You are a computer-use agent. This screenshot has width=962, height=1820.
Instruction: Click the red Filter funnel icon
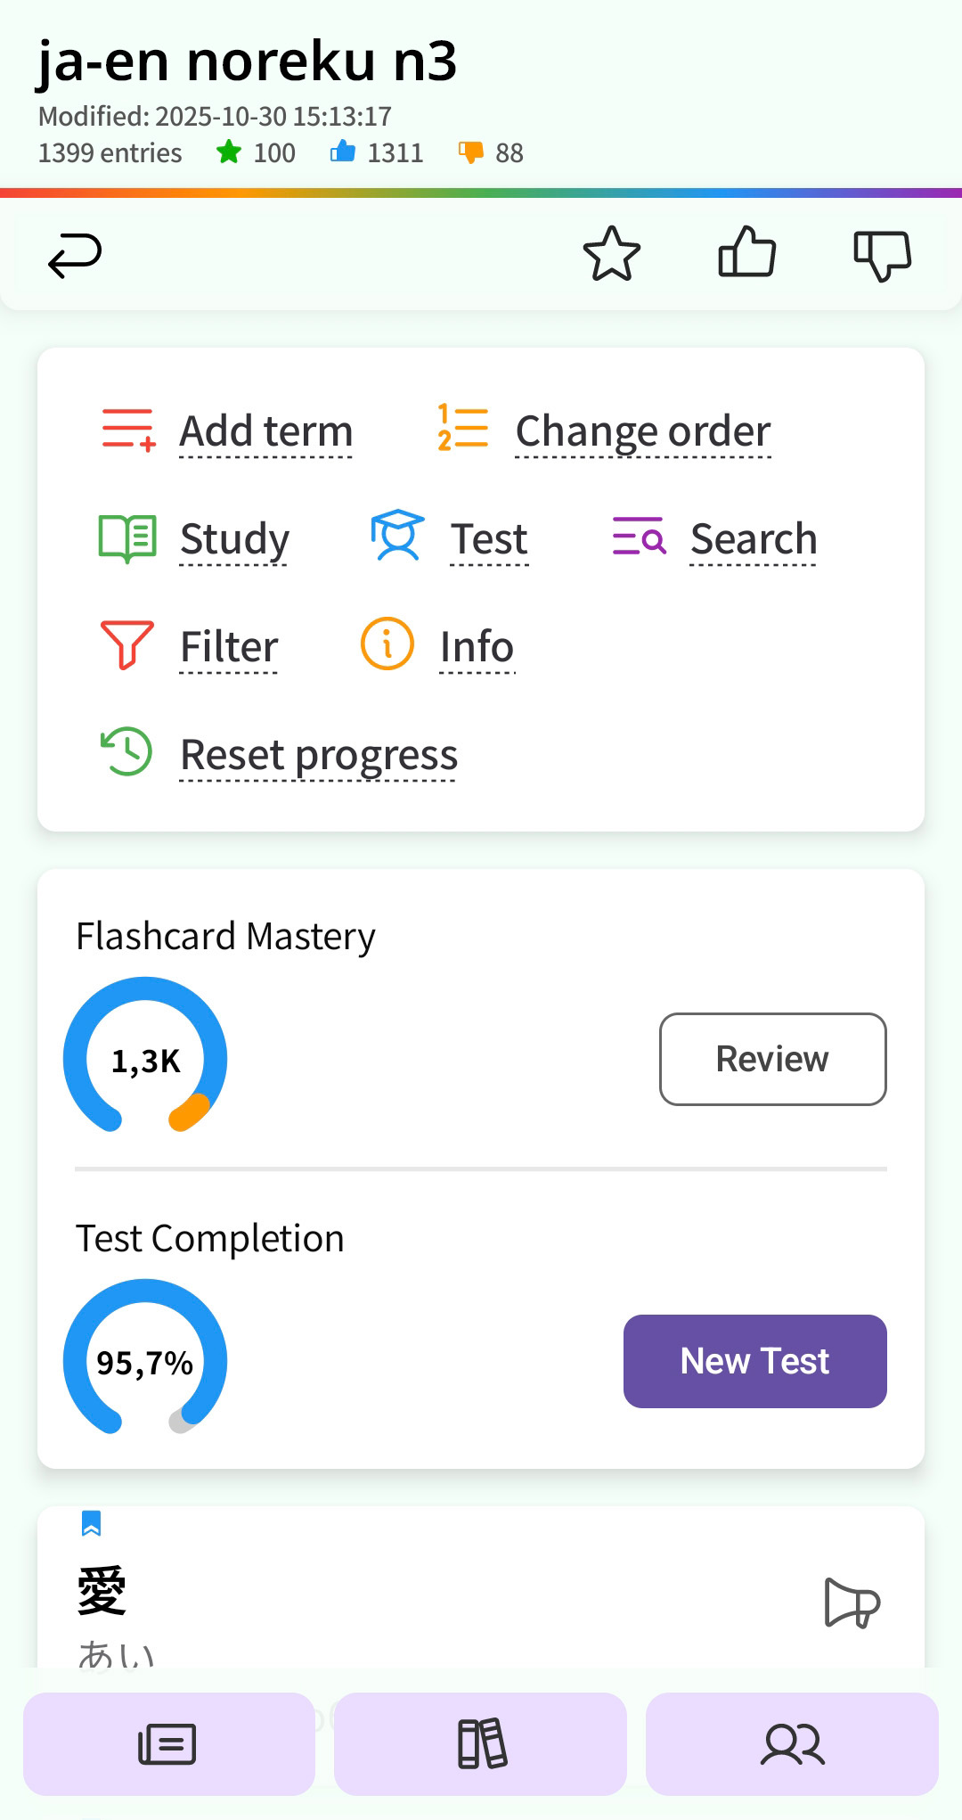click(x=126, y=644)
